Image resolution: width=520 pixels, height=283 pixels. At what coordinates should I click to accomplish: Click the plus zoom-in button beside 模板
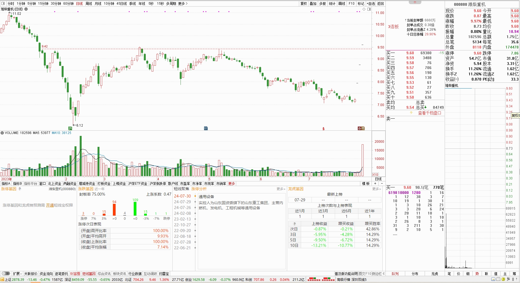pyautogui.click(x=375, y=184)
